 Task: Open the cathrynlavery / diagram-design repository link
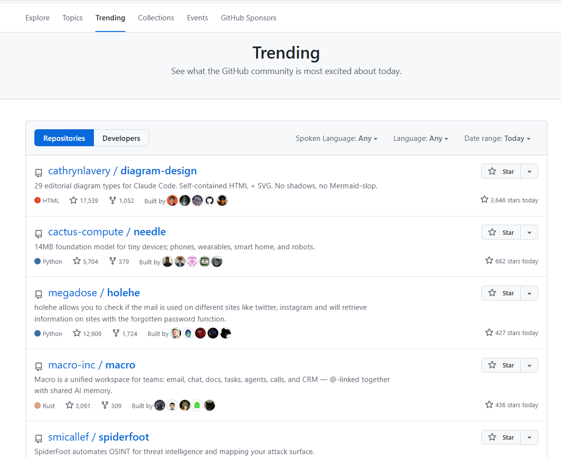click(122, 171)
